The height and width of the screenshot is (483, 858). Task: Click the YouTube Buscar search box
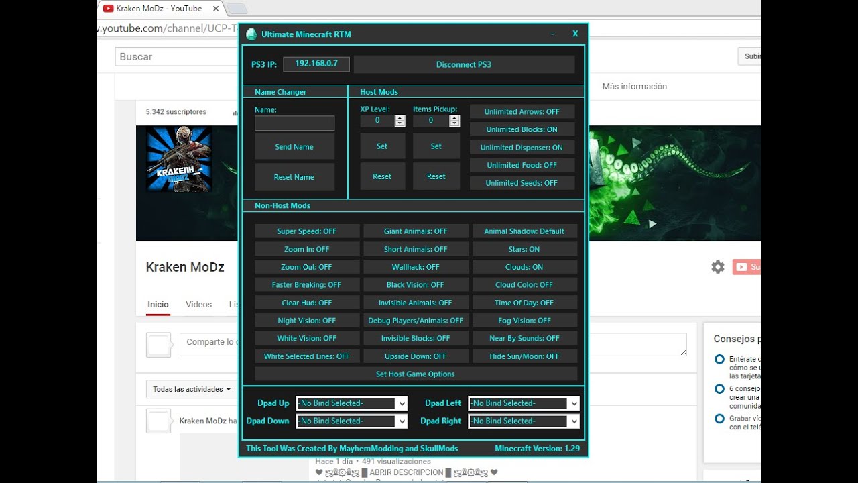point(177,57)
